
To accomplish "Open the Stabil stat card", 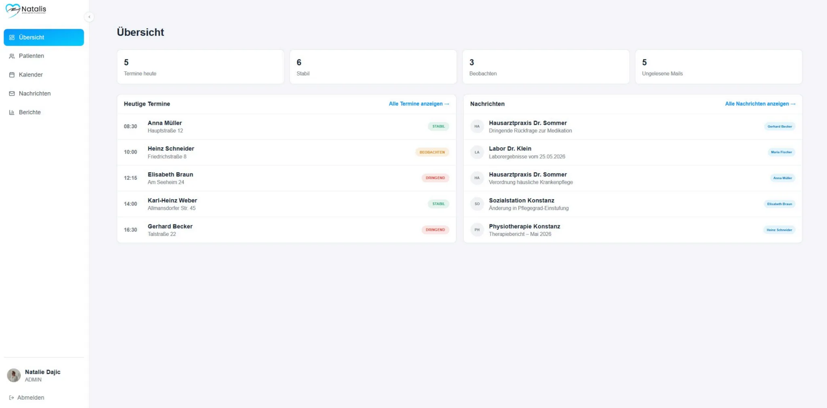I will tap(373, 67).
